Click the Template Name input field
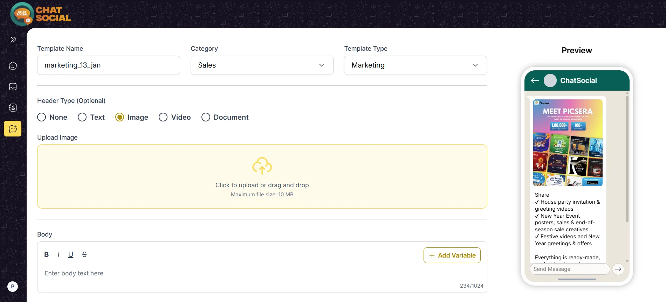Image resolution: width=666 pixels, height=302 pixels. click(109, 65)
